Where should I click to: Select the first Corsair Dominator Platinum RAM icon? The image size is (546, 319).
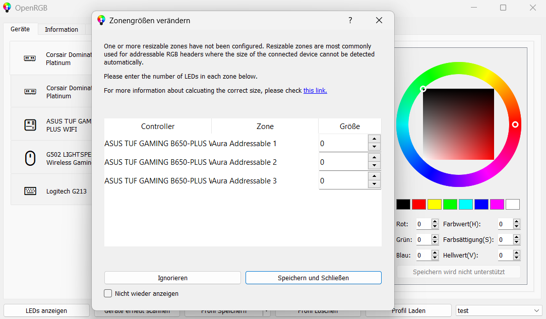[30, 58]
